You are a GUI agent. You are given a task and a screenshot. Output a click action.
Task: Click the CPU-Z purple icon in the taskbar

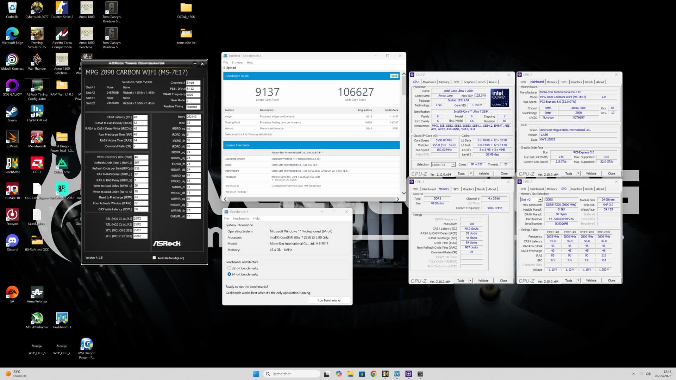(408, 374)
